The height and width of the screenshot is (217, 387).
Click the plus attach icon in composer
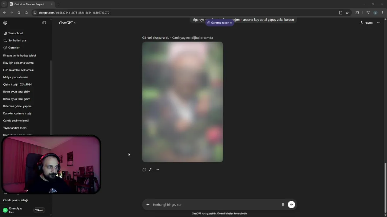pos(148,205)
